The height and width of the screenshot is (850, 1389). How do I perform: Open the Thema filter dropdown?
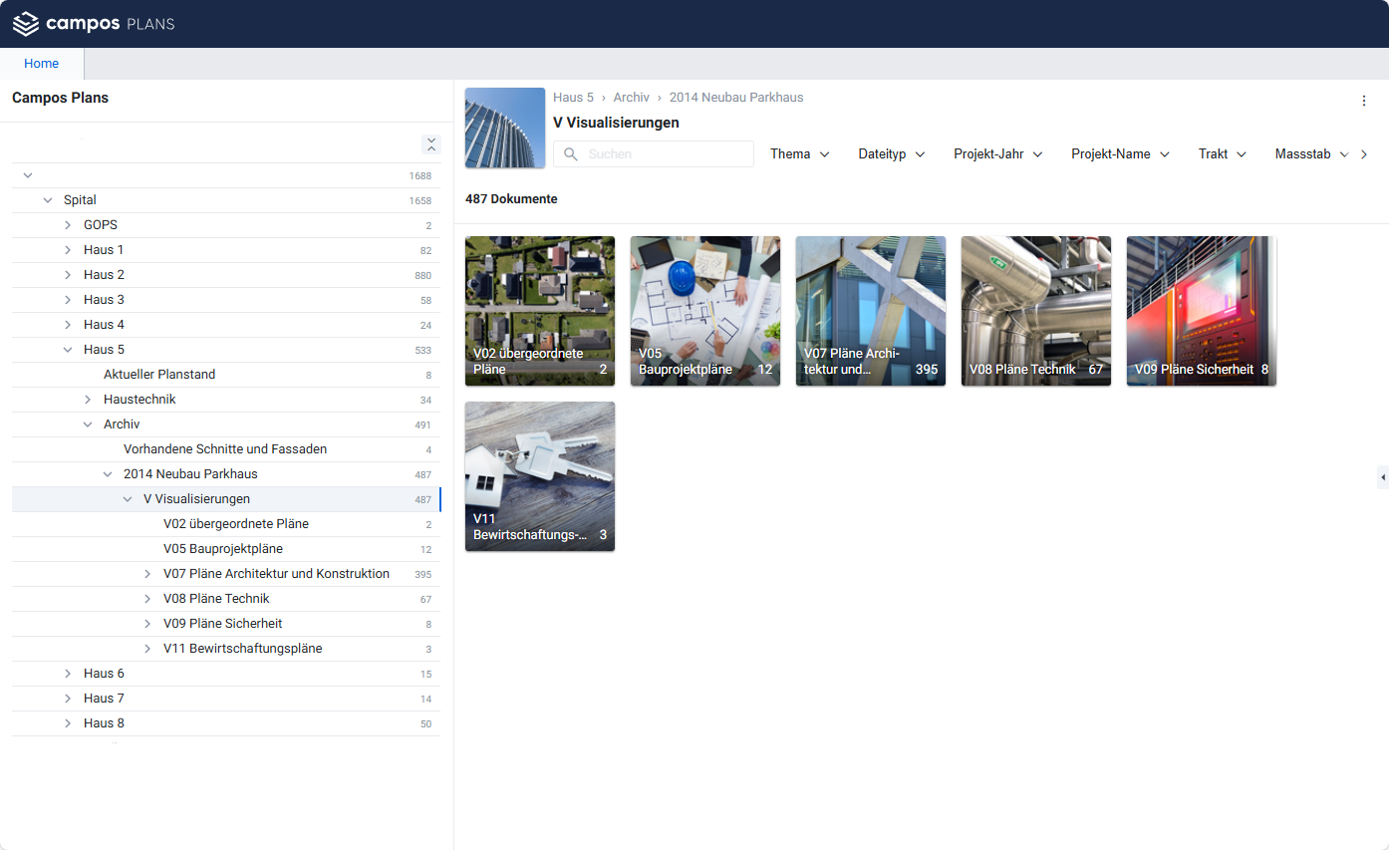coord(800,154)
